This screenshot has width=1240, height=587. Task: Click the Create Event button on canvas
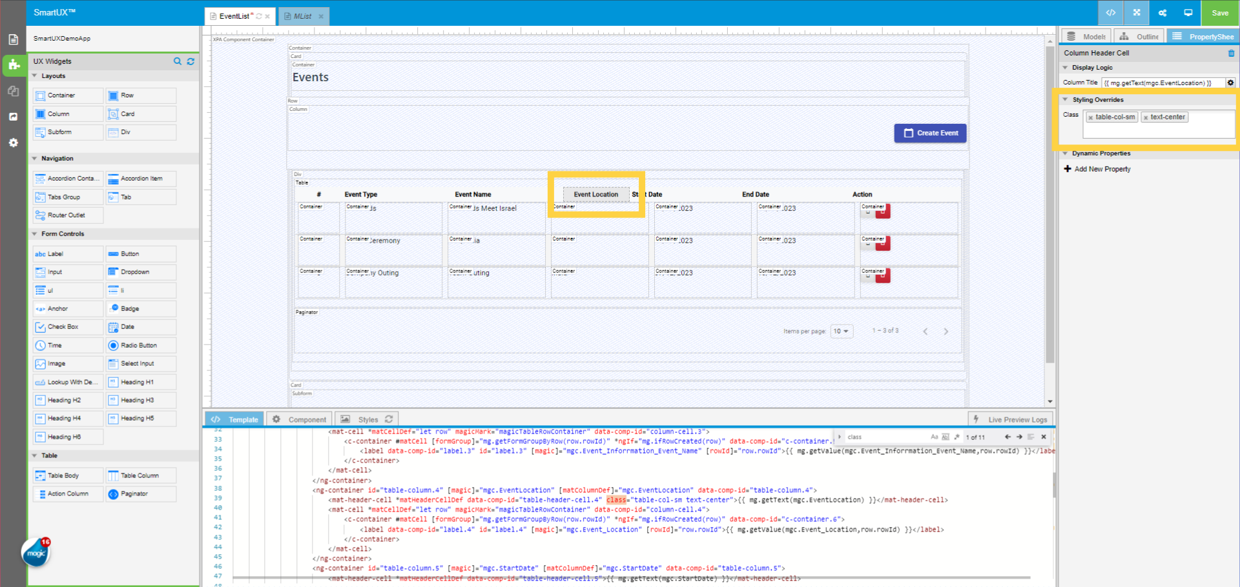pyautogui.click(x=930, y=133)
